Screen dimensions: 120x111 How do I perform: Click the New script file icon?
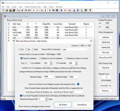coord(3,10)
